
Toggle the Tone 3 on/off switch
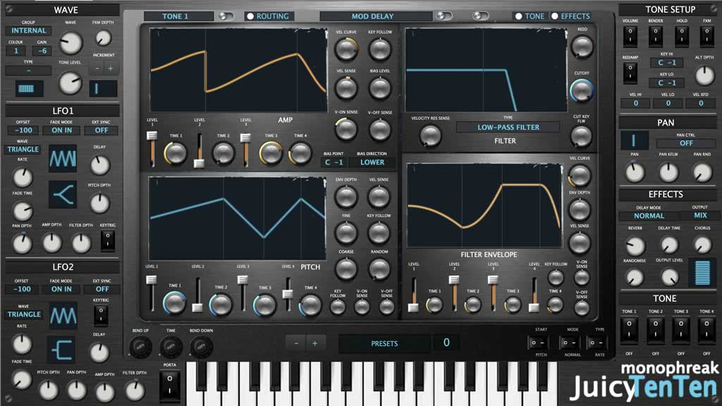tap(681, 328)
